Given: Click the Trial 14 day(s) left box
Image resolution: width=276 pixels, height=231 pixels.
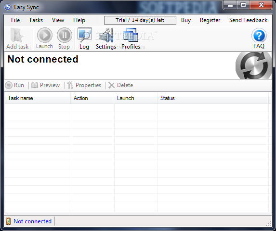Looking at the screenshot, I should (x=140, y=20).
